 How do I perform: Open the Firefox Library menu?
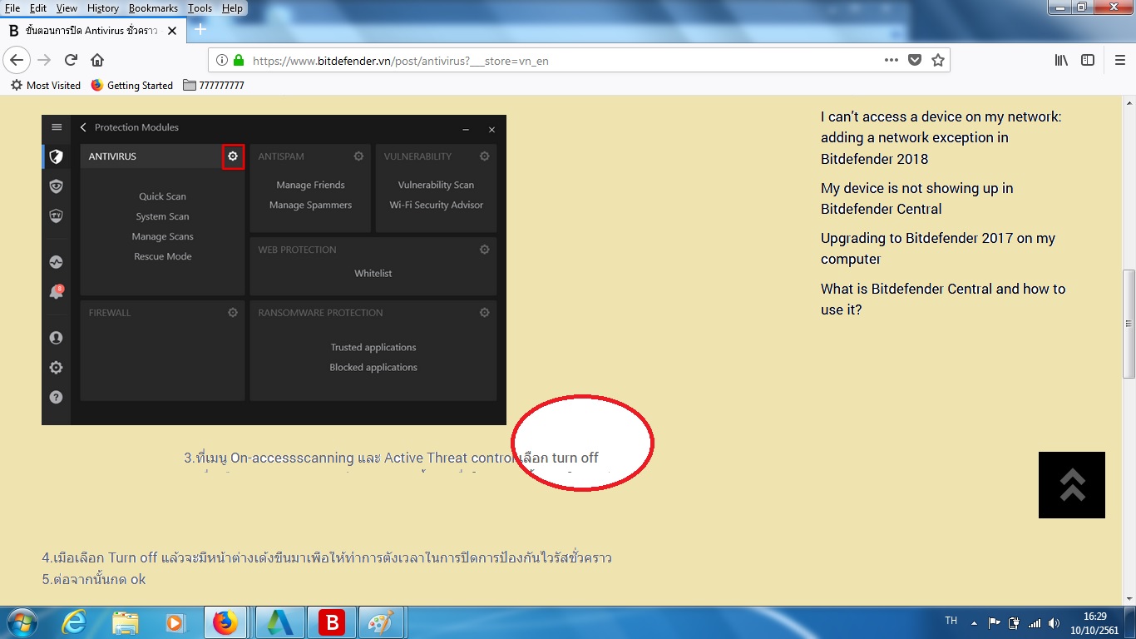click(x=1061, y=60)
